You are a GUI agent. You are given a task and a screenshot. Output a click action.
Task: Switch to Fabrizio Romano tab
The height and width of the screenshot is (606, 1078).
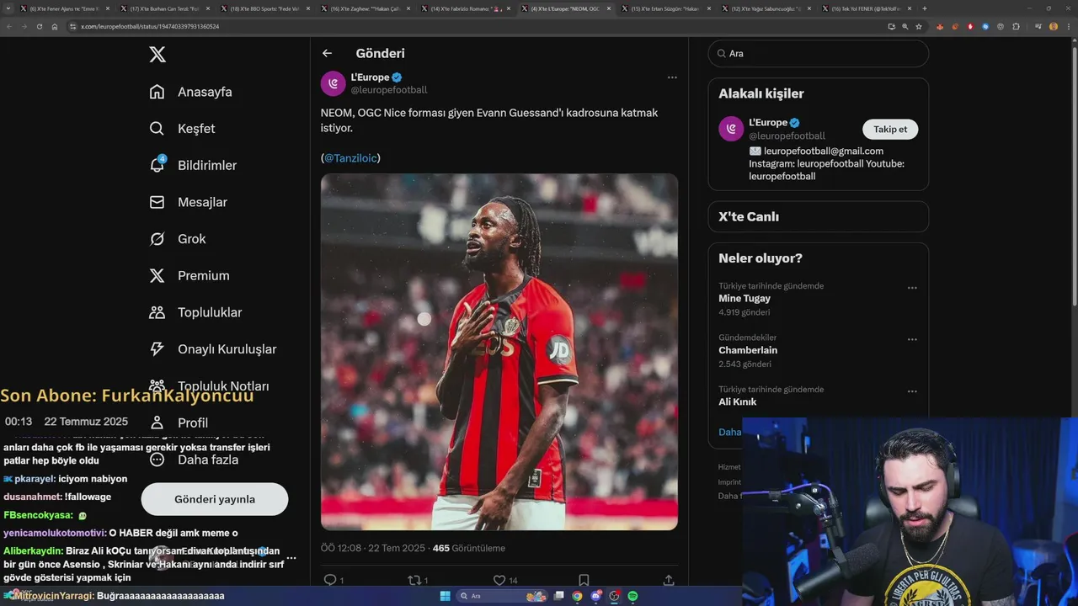point(465,8)
